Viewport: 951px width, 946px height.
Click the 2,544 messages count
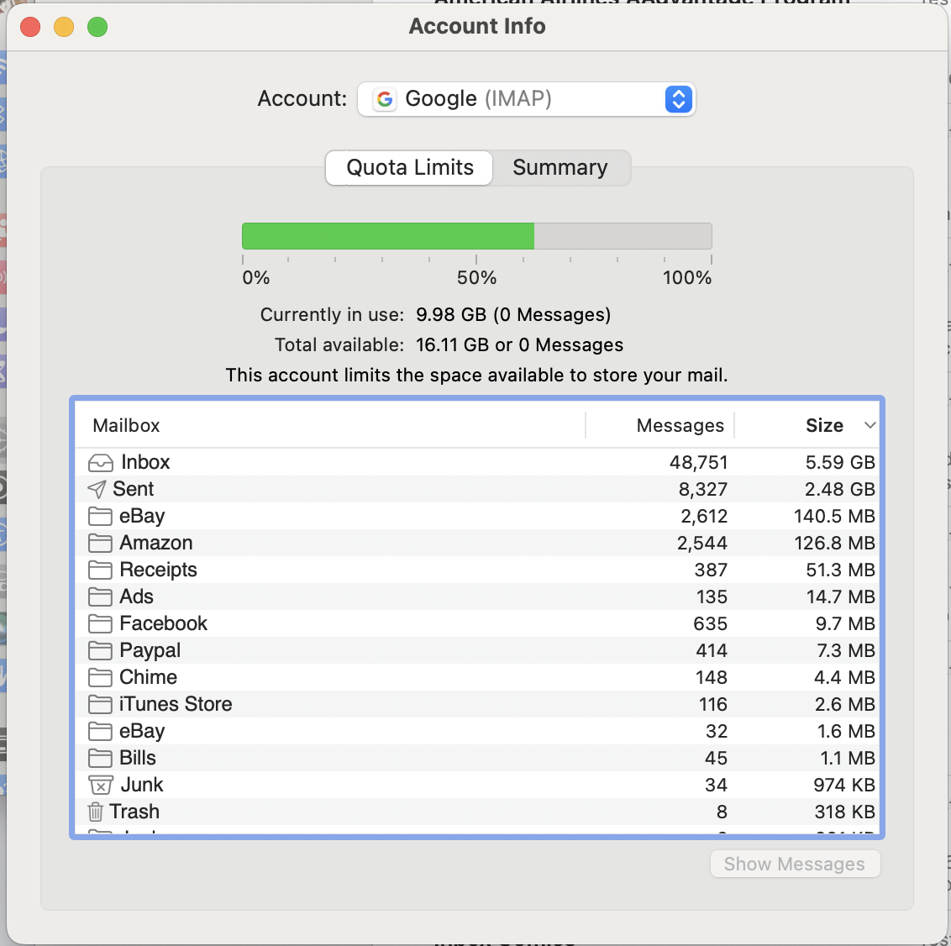pos(701,543)
